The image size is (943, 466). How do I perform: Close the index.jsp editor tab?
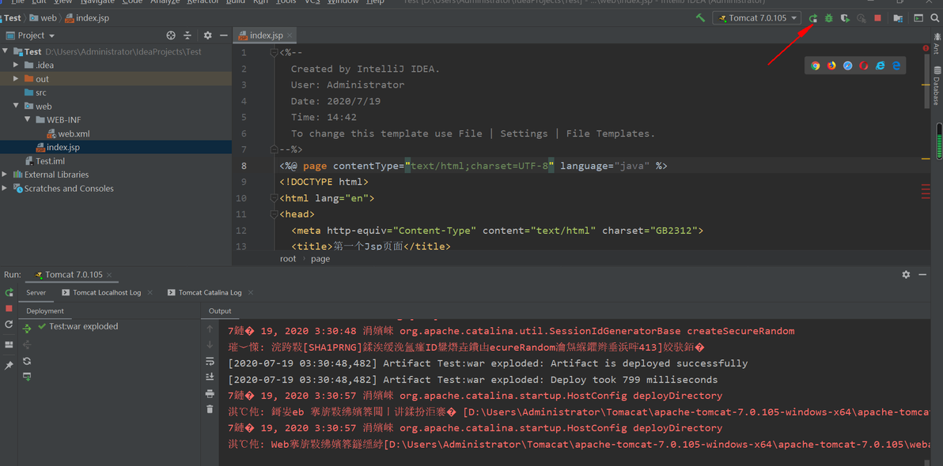pyautogui.click(x=290, y=36)
